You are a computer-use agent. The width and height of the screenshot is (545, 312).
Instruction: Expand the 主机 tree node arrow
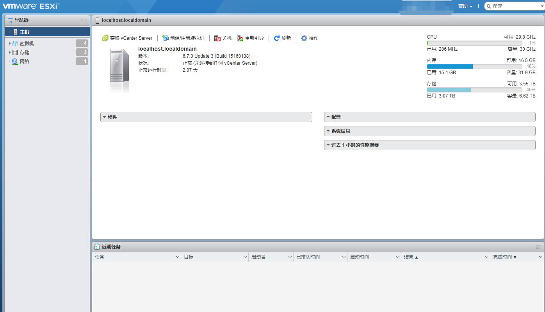[x=9, y=32]
